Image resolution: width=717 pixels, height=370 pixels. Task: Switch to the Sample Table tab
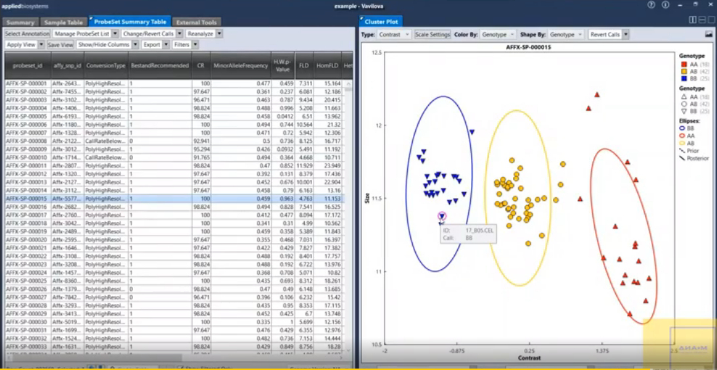(64, 22)
